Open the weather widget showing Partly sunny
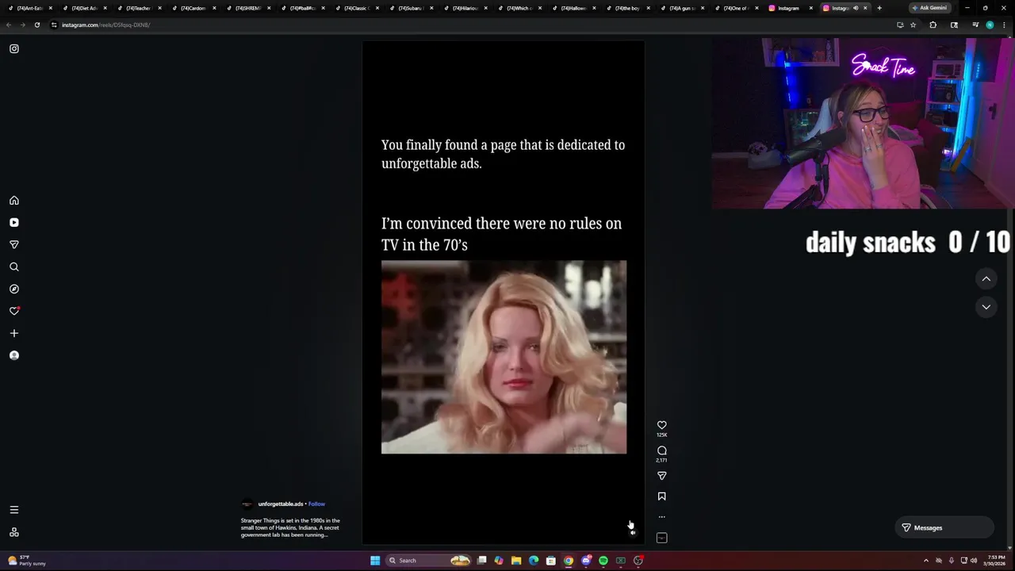This screenshot has width=1015, height=571. point(27,561)
